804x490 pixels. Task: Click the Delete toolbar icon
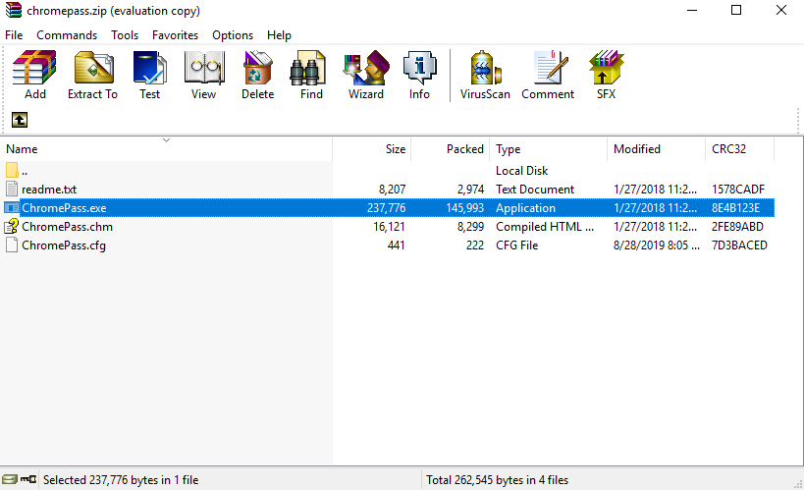pyautogui.click(x=257, y=75)
